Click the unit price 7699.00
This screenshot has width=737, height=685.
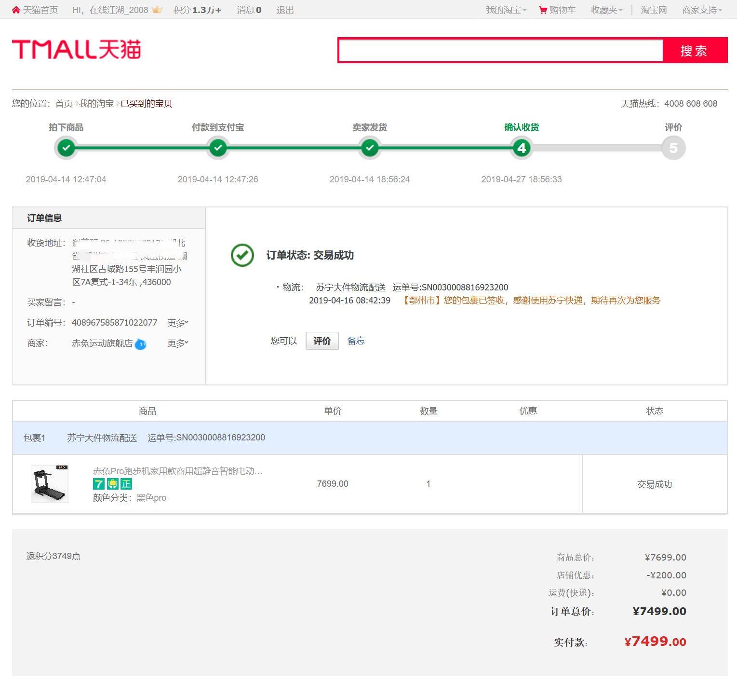pos(333,484)
